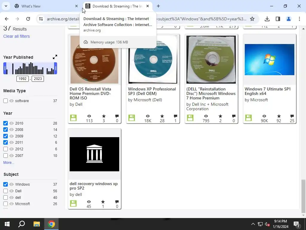This screenshot has width=306, height=230.
Task: Click favorites star on Windows 7 Ultimate card
Action: pyautogui.click(x=279, y=116)
